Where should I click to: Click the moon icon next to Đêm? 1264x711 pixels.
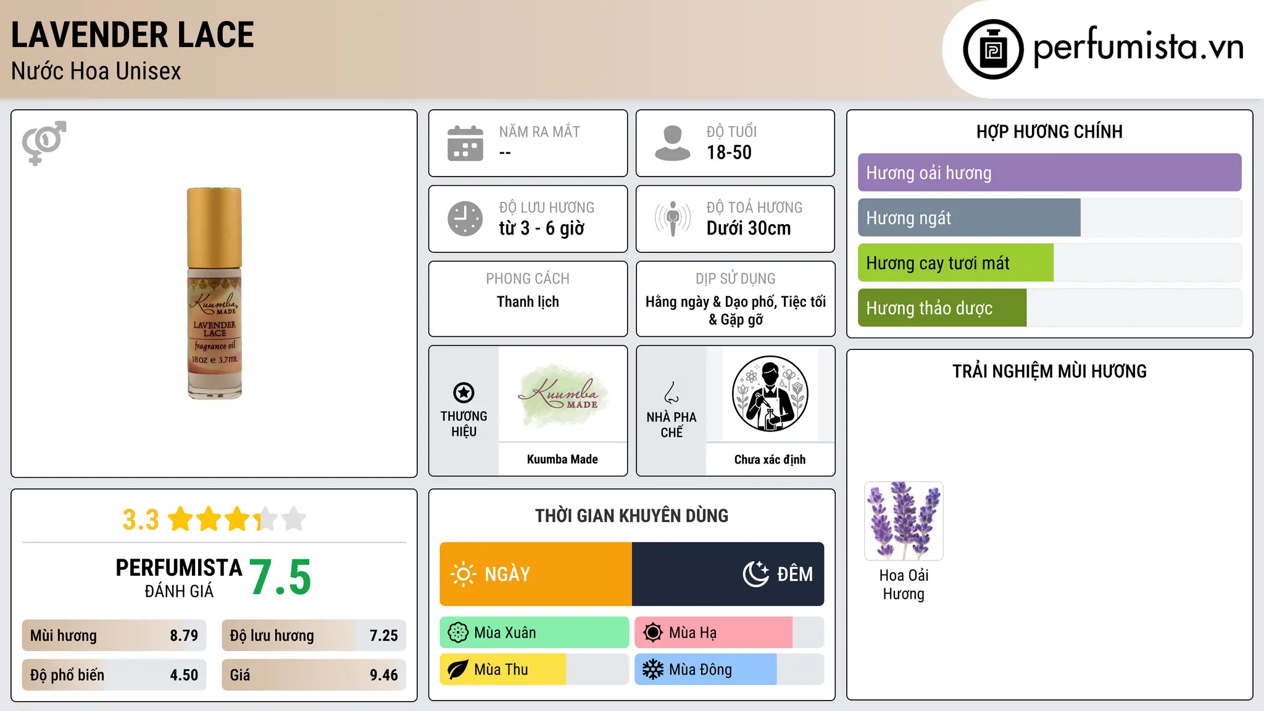click(756, 574)
